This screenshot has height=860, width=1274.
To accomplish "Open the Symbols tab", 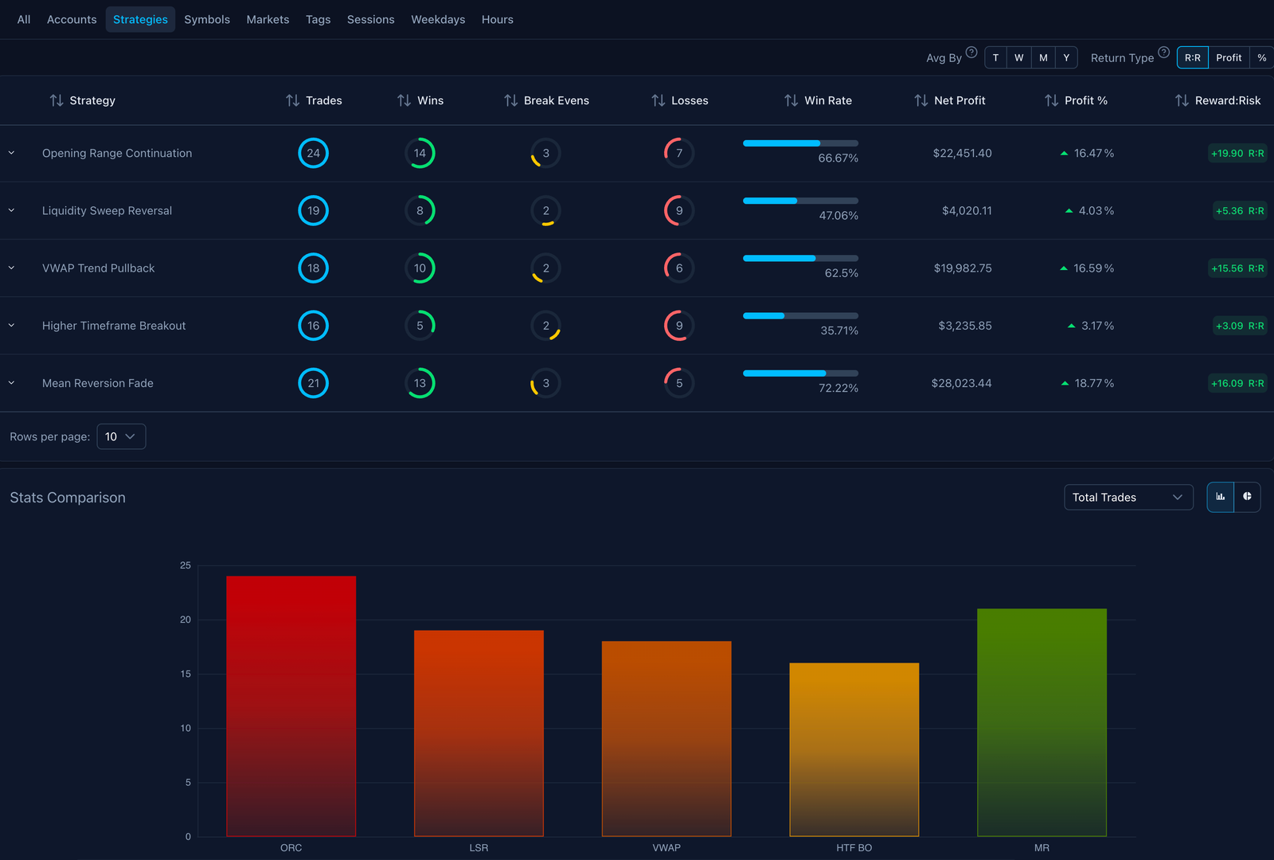I will [x=206, y=19].
